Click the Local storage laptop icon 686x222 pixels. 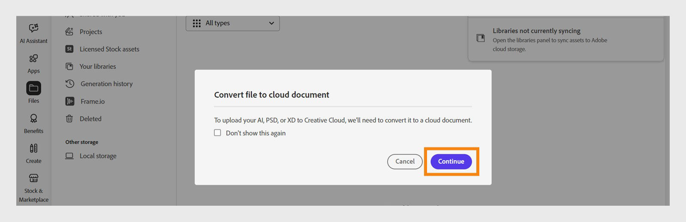(x=69, y=156)
